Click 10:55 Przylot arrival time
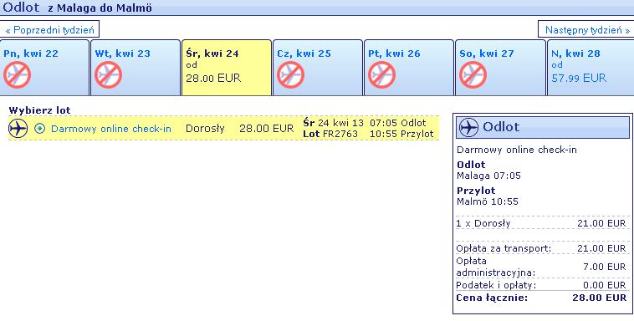Viewport: 634px width, 321px height. coord(401,134)
